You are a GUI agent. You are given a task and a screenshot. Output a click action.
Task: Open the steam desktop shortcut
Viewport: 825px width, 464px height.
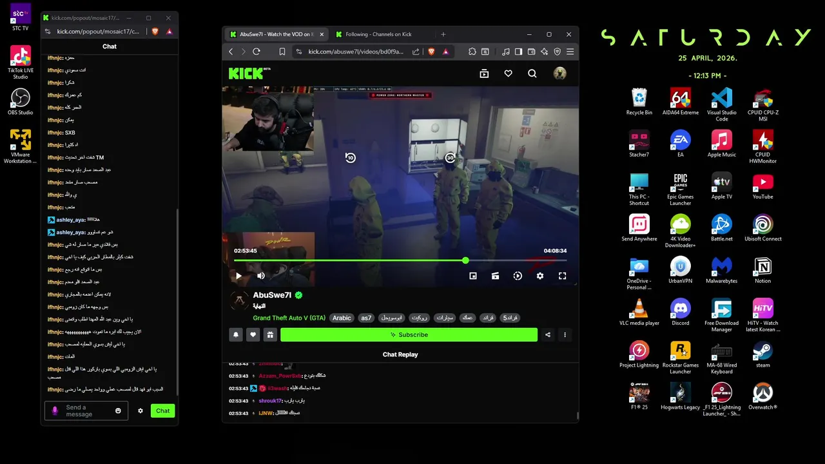point(763,354)
